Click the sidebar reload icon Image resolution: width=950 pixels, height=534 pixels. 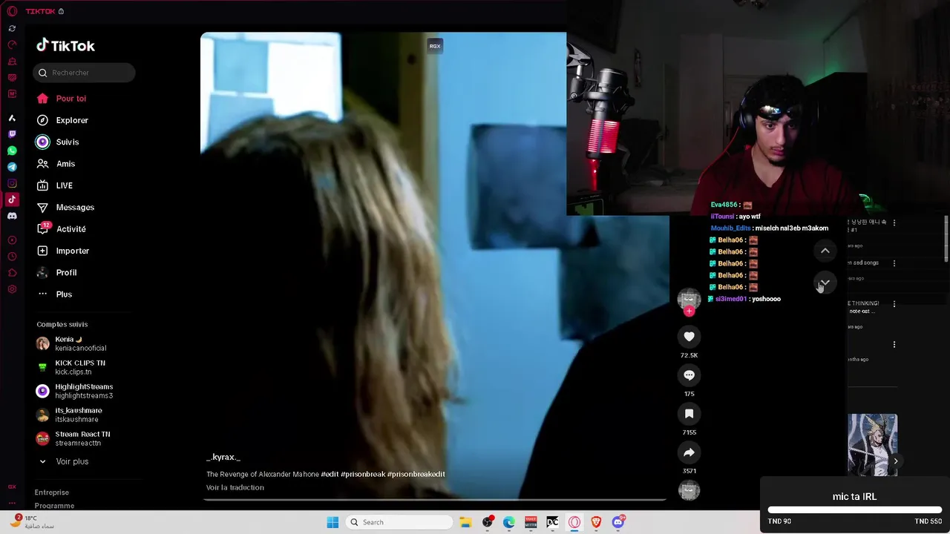click(x=12, y=28)
